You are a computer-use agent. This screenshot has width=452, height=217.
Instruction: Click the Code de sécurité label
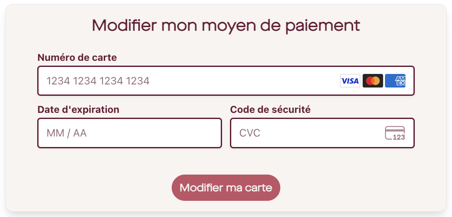click(270, 110)
